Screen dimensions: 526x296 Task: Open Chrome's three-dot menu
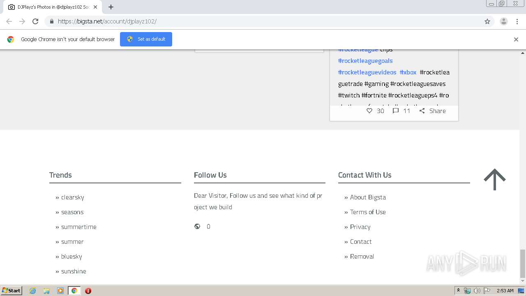517,21
